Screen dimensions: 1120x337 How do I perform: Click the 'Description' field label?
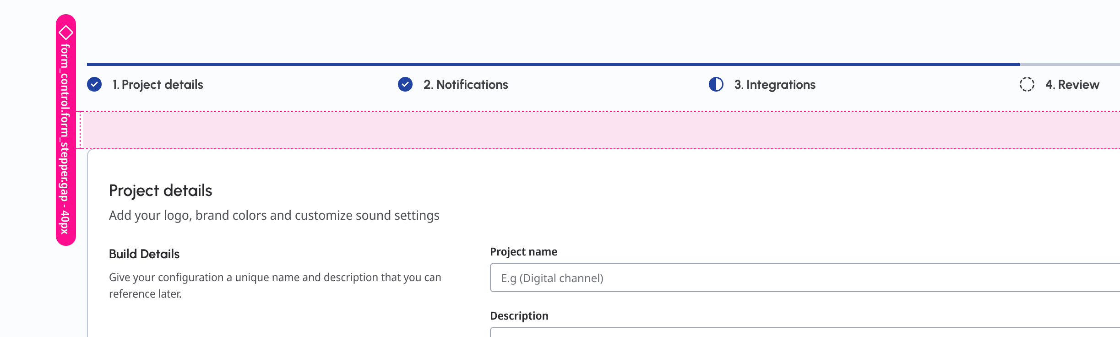click(x=519, y=316)
